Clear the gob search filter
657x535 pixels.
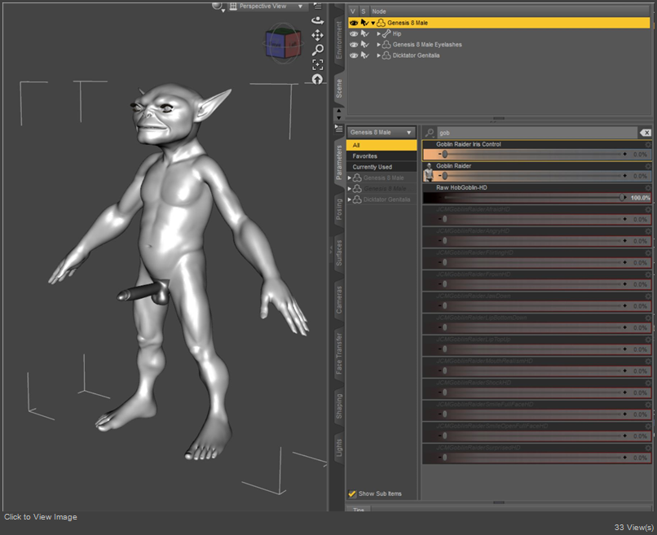point(646,133)
